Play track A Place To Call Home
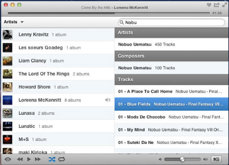The image size is (229, 165). (x=171, y=91)
